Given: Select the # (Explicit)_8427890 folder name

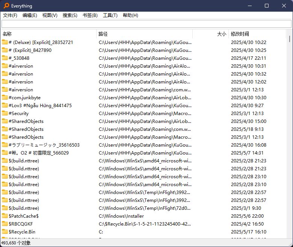Looking at the screenshot, I should pos(30,50).
